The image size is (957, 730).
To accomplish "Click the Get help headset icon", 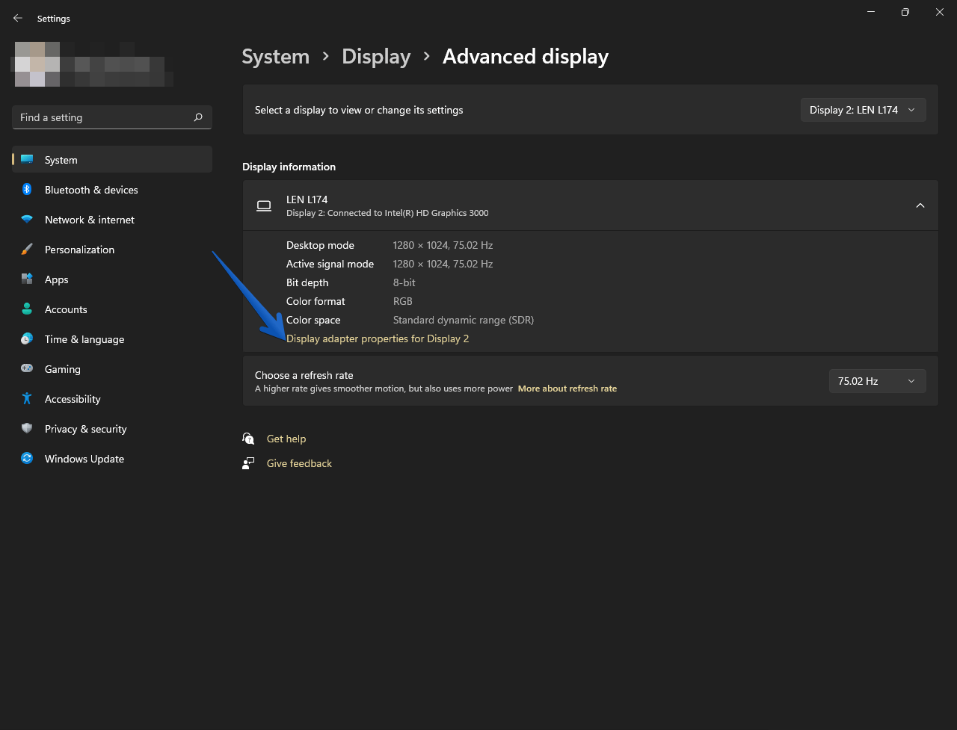I will pyautogui.click(x=248, y=439).
